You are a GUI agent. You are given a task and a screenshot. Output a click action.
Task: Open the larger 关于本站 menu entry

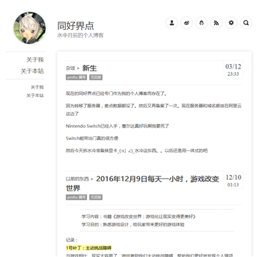[32, 71]
